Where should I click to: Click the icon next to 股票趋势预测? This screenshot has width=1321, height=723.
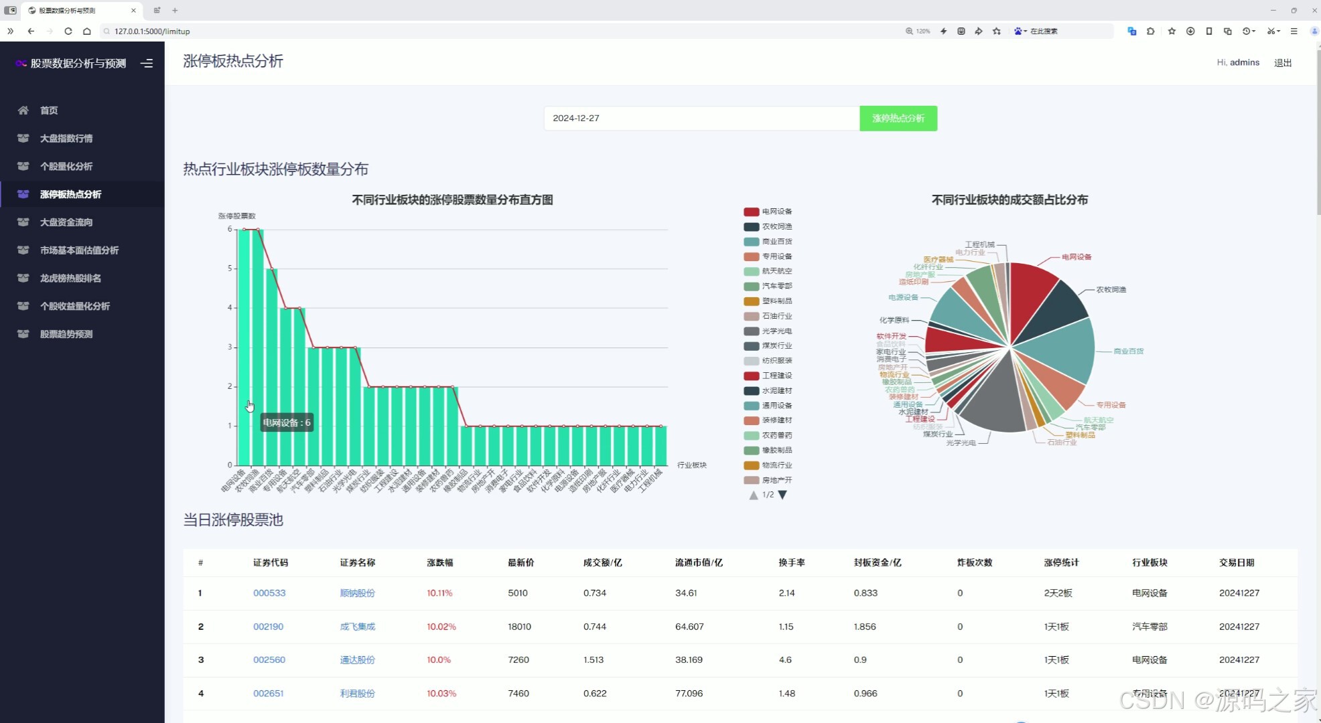tap(23, 334)
